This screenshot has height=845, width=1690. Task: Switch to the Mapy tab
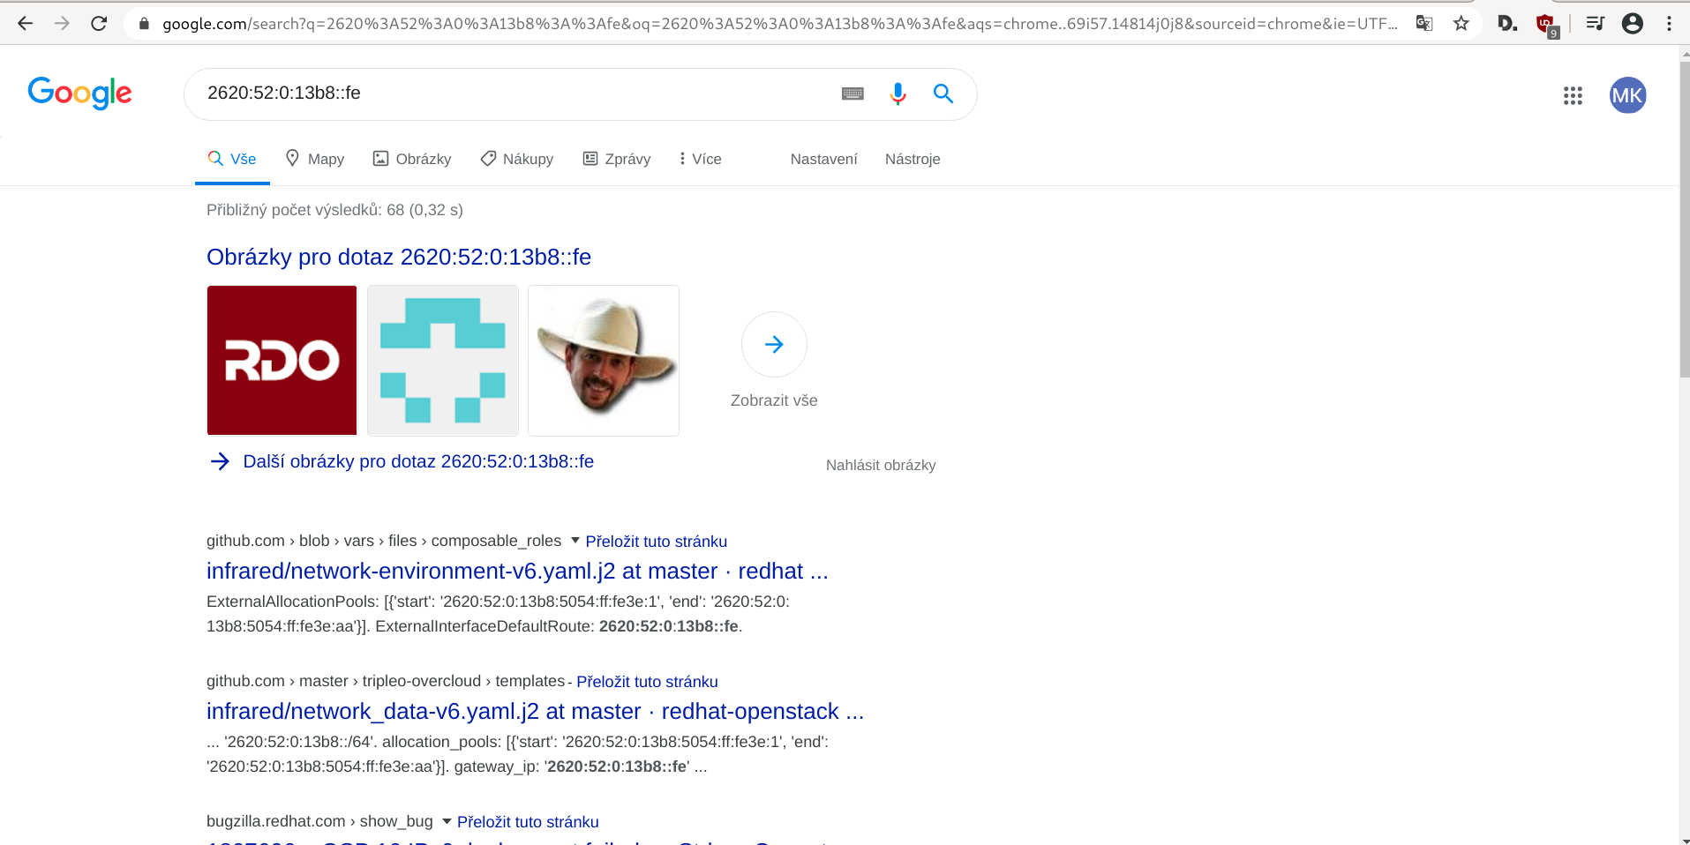click(315, 159)
